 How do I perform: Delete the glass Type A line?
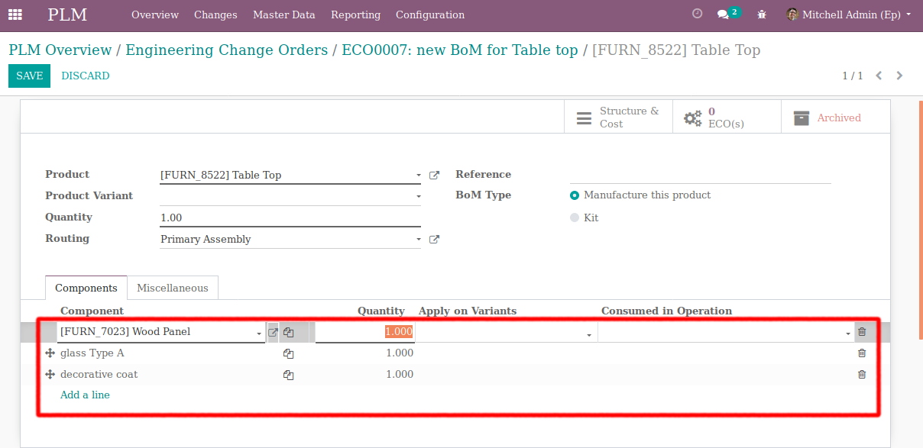(x=862, y=353)
